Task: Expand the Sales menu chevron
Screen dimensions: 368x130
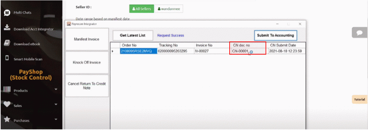Action: [56, 104]
